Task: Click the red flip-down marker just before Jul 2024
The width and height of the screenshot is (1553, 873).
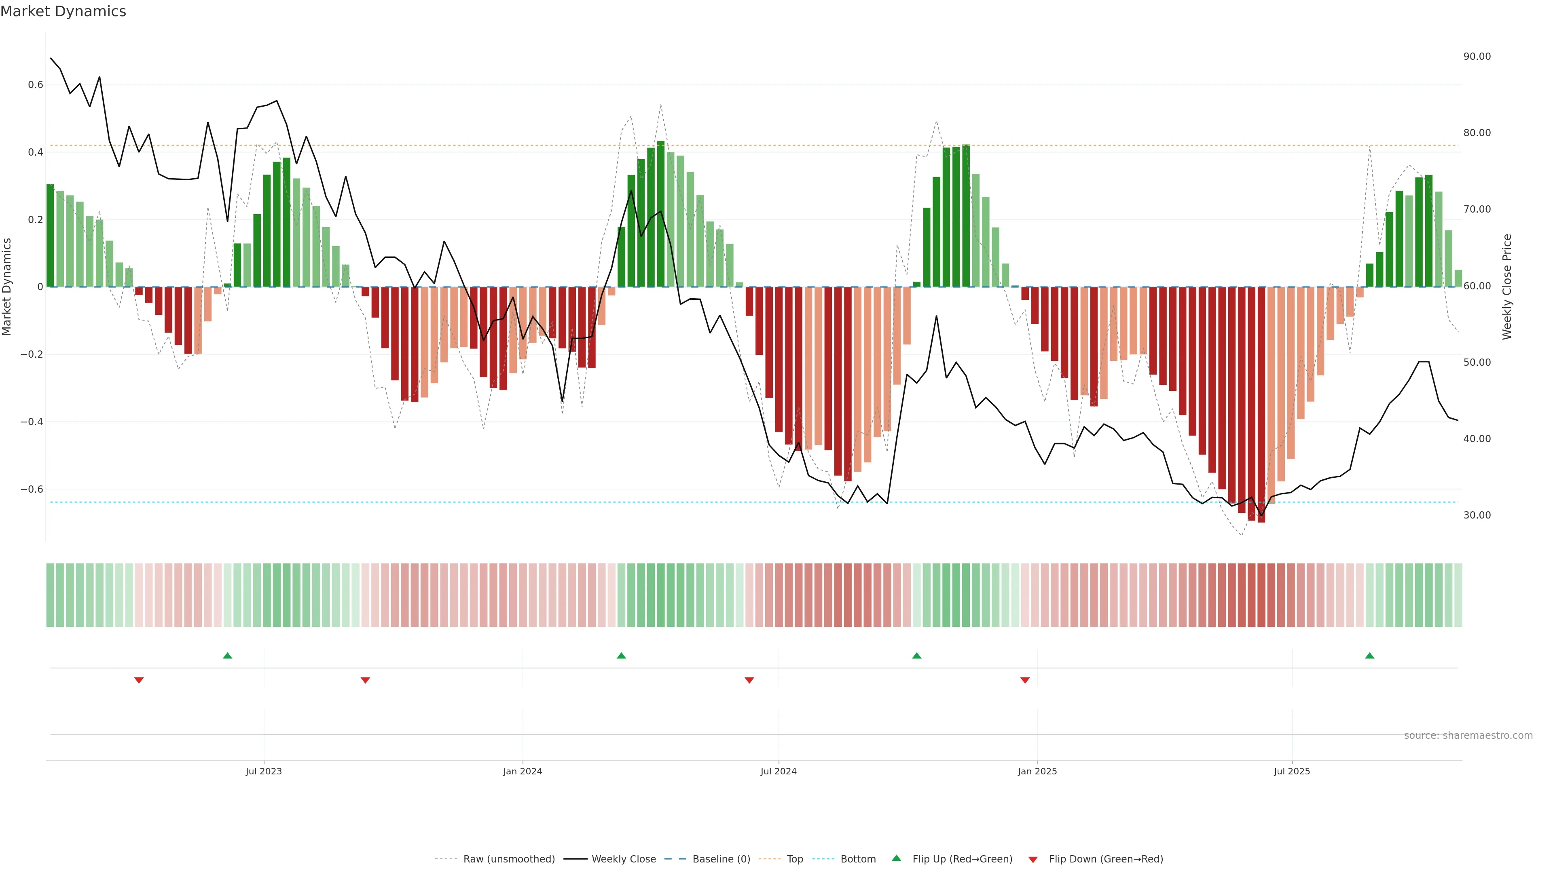Action: tap(749, 680)
